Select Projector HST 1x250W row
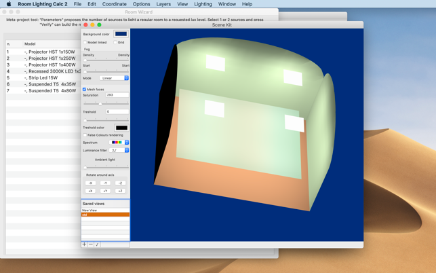 coord(43,58)
